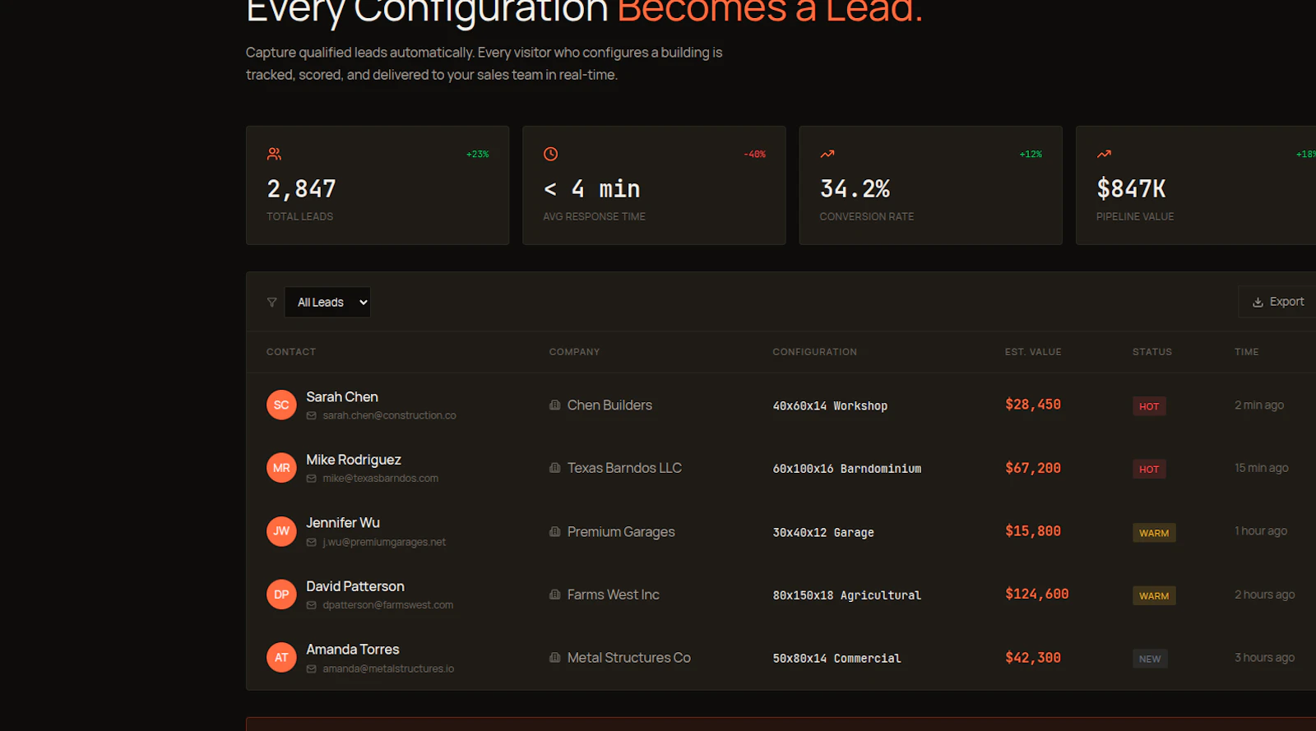Click the AT avatar for Amanda Torres
Viewport: 1316px width, 731px height.
tap(281, 658)
